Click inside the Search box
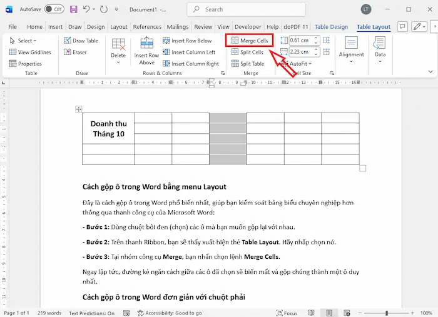 [x=246, y=9]
